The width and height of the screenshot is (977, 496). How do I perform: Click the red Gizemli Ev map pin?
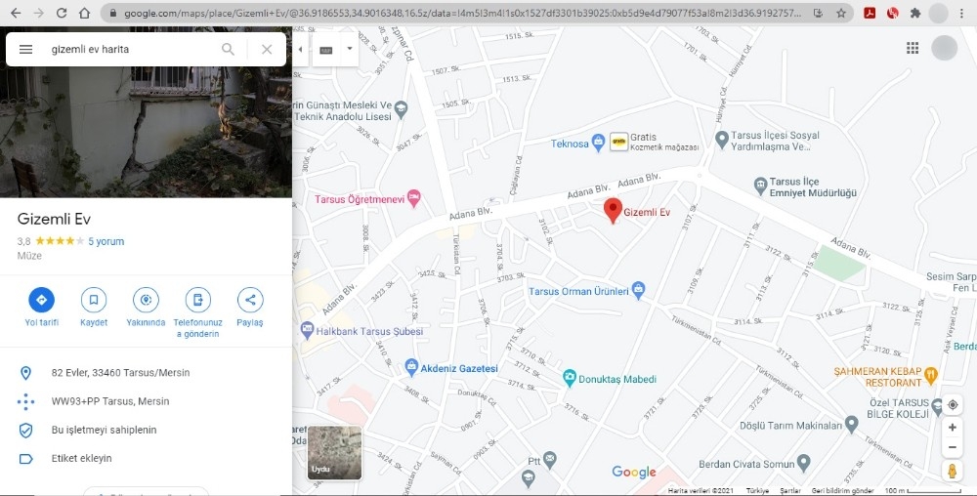pos(614,210)
